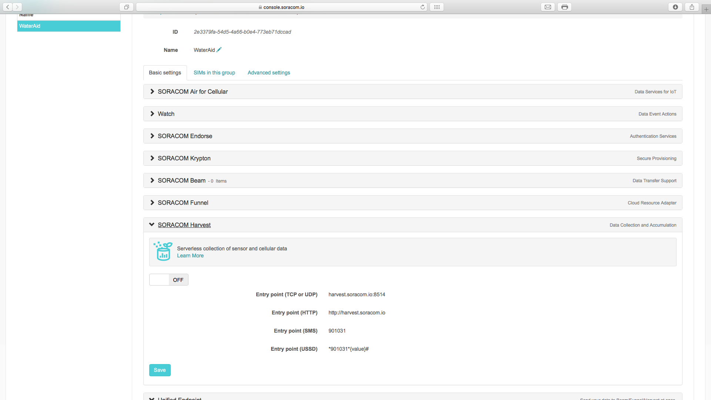Click the page reload icon in address bar
The image size is (711, 400).
[x=423, y=7]
